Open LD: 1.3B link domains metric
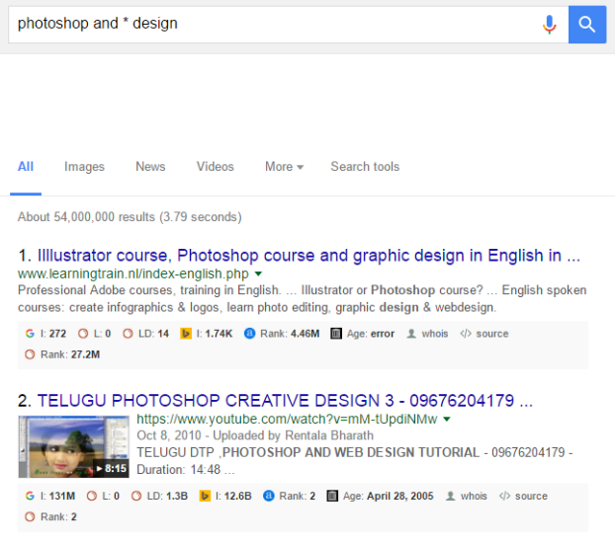 (159, 496)
